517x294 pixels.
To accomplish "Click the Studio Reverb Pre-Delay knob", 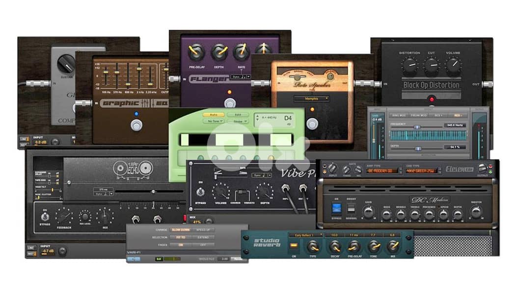I will (x=354, y=246).
